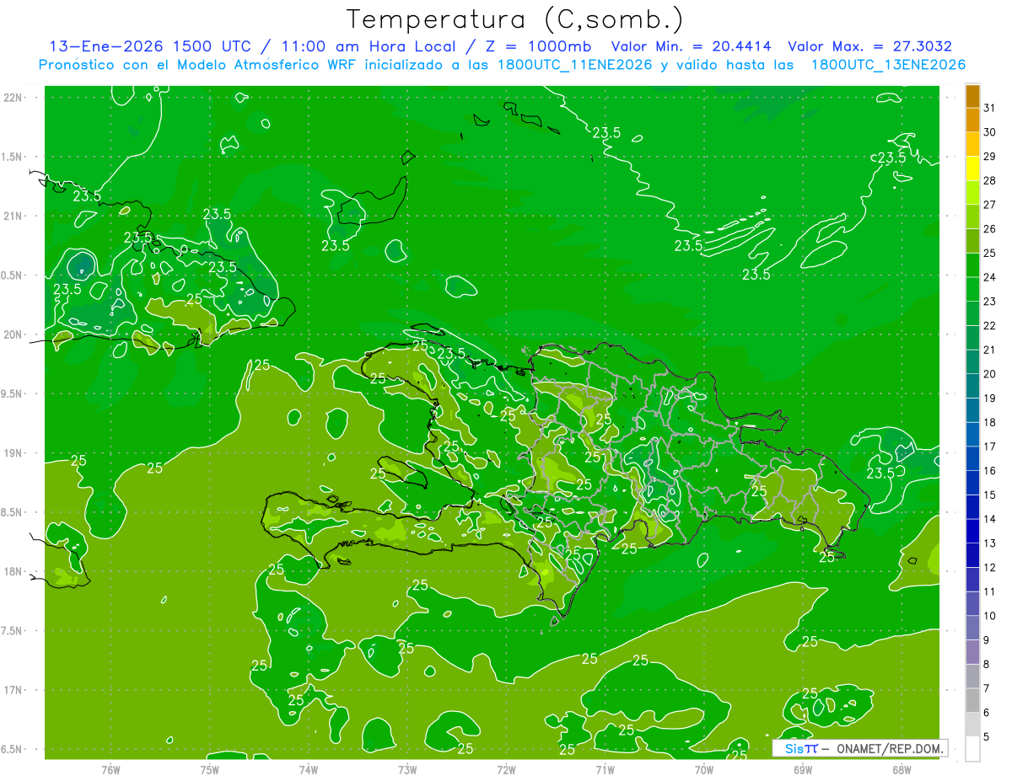Click the pressure level "Z = 1000mb"
Image resolution: width=1012 pixels, height=781 pixels.
536,46
